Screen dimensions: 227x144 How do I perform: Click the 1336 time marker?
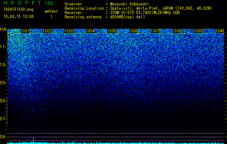coord(133,31)
